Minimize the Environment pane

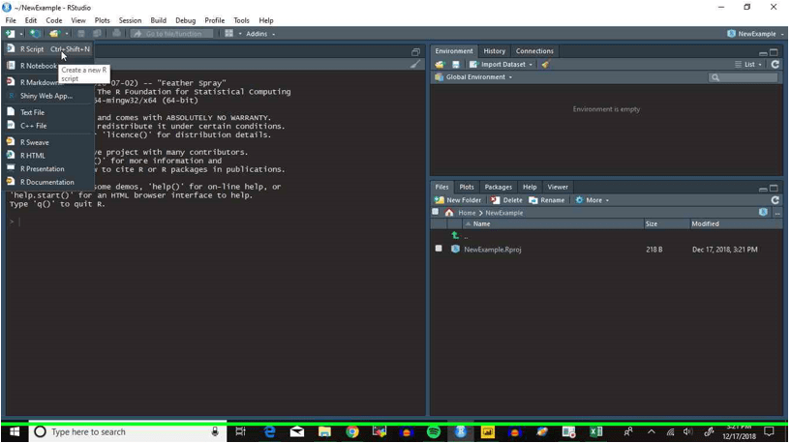pyautogui.click(x=763, y=53)
